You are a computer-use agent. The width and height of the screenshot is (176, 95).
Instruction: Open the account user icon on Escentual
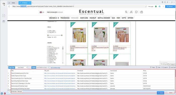[131, 12]
